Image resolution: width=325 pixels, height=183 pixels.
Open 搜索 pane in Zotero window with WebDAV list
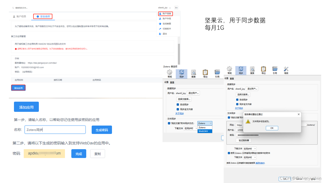[193, 74]
